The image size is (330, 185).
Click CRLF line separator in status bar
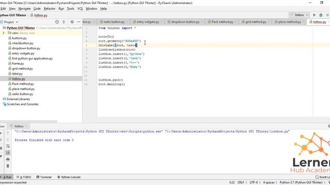click(241, 182)
